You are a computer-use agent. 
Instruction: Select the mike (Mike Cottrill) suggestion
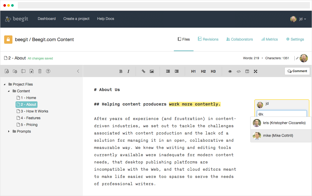click(281, 136)
